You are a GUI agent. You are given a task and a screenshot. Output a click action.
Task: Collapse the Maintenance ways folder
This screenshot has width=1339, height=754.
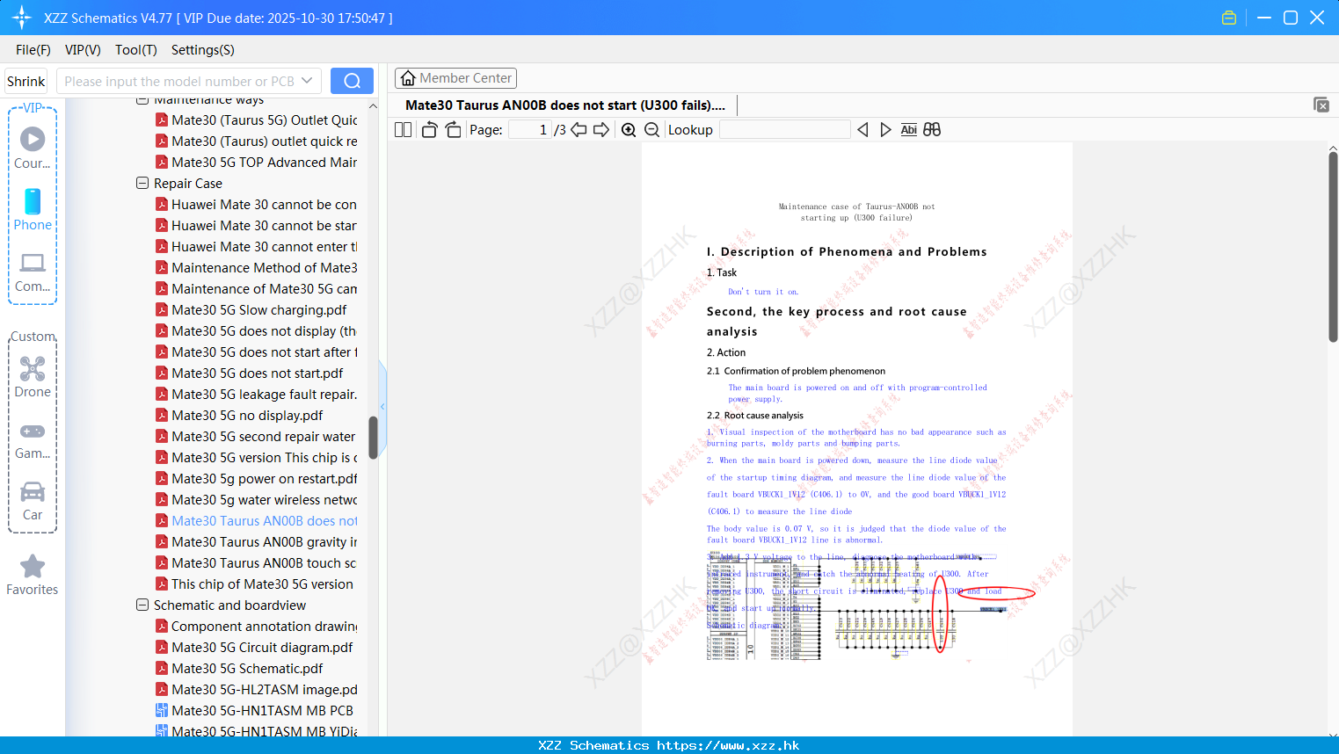142,101
